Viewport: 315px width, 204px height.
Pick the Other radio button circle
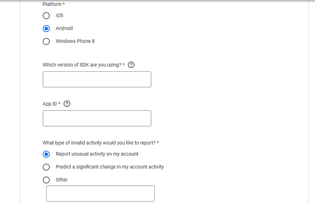[46, 180]
